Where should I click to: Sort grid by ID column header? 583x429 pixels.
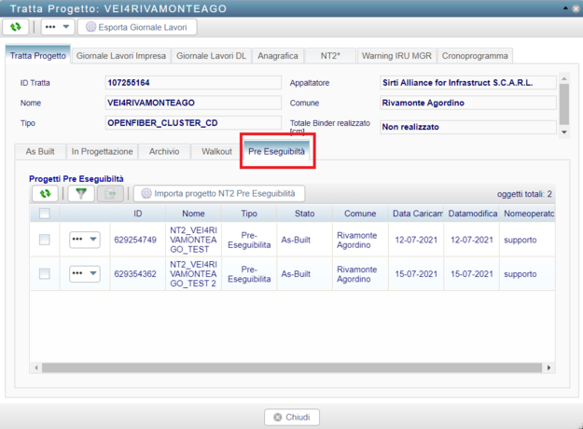click(137, 214)
